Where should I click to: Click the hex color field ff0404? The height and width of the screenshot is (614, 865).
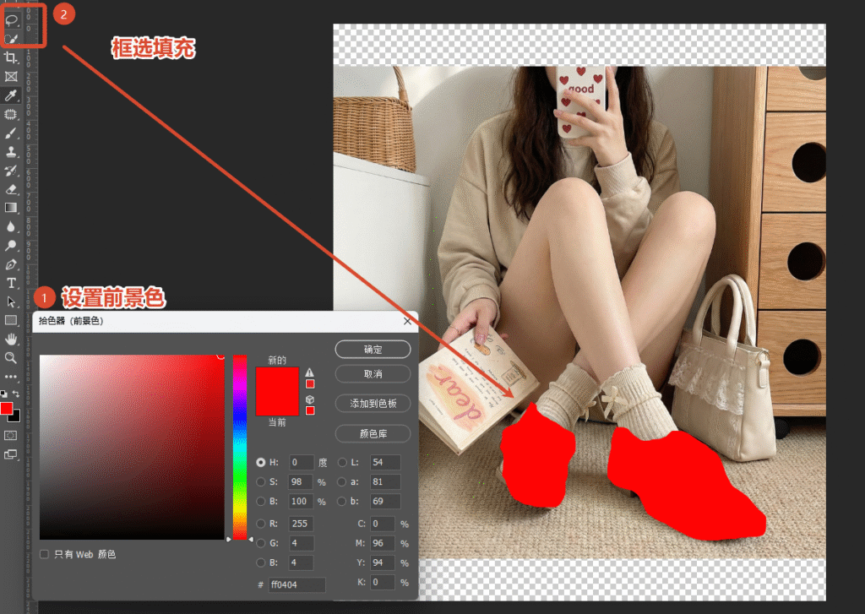[297, 584]
